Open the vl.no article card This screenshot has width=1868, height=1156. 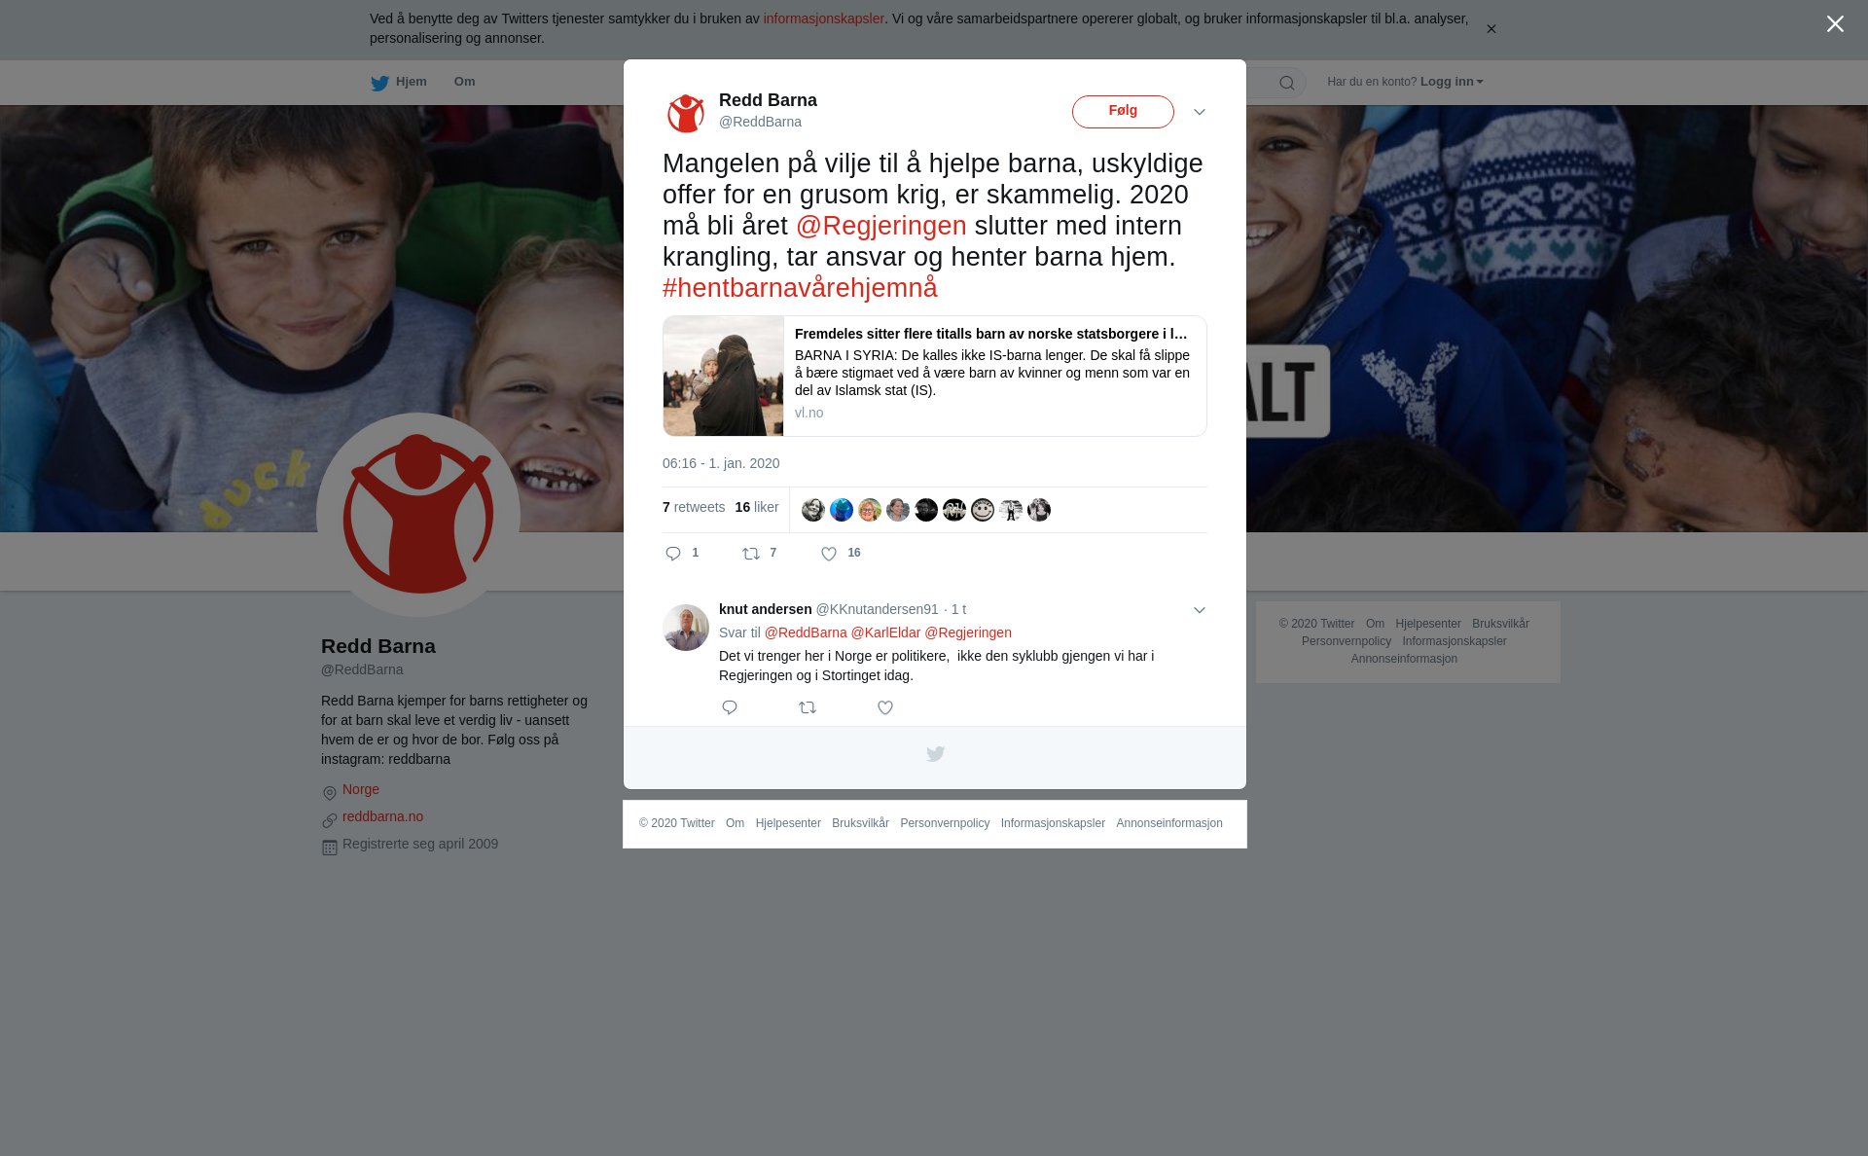point(935,376)
